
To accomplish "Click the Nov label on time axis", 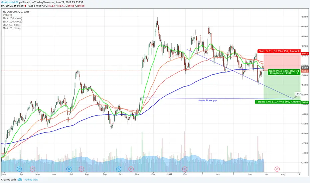I will (137, 174).
